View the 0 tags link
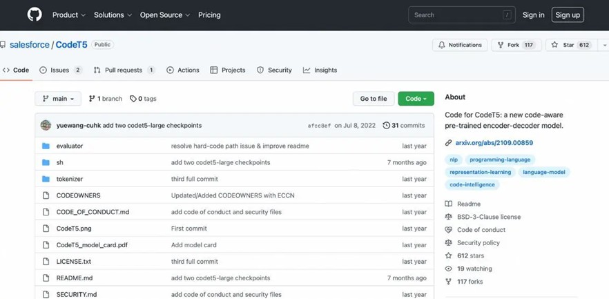 tap(143, 99)
